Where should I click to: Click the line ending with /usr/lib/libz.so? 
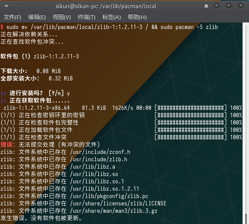point(59,174)
